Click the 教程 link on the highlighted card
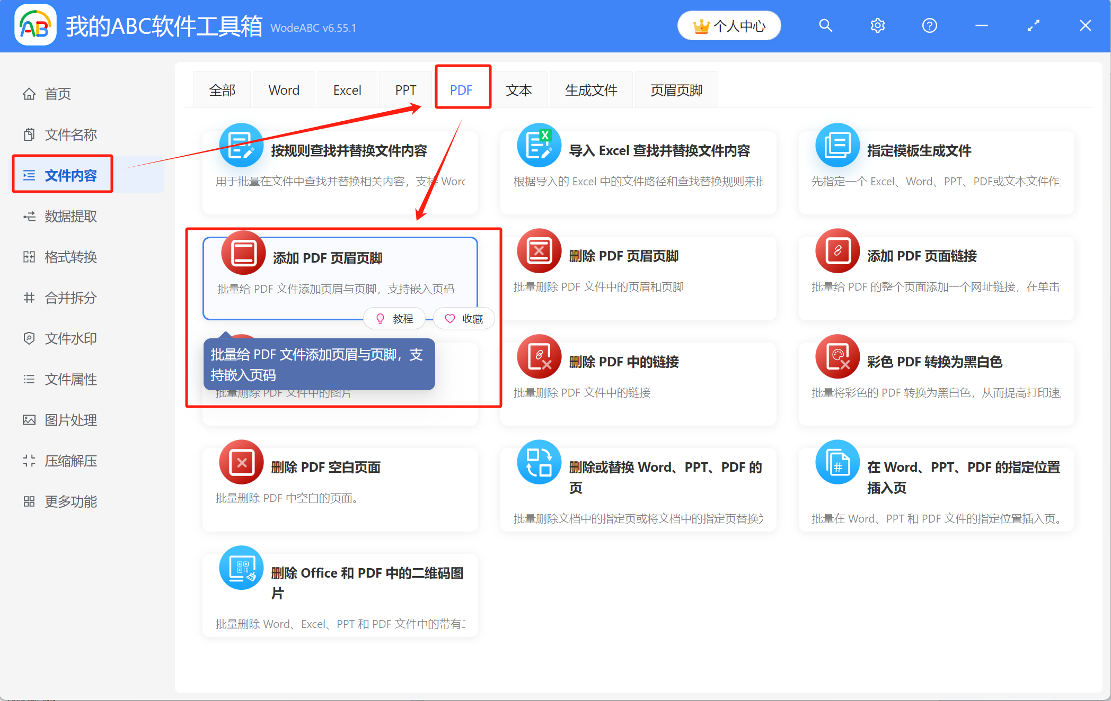 (394, 318)
